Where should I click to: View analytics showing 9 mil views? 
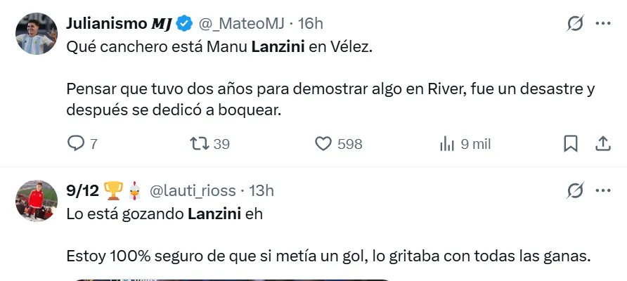click(447, 144)
